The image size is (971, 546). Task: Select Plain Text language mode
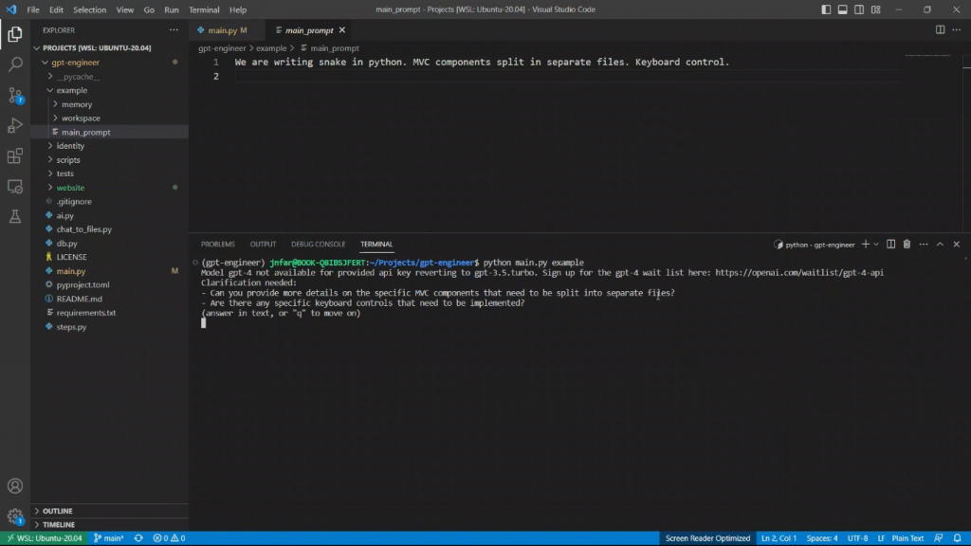[907, 538]
